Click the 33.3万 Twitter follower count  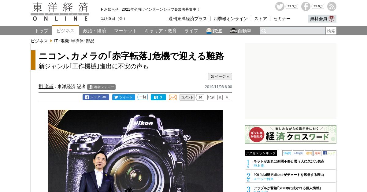[x=292, y=6]
